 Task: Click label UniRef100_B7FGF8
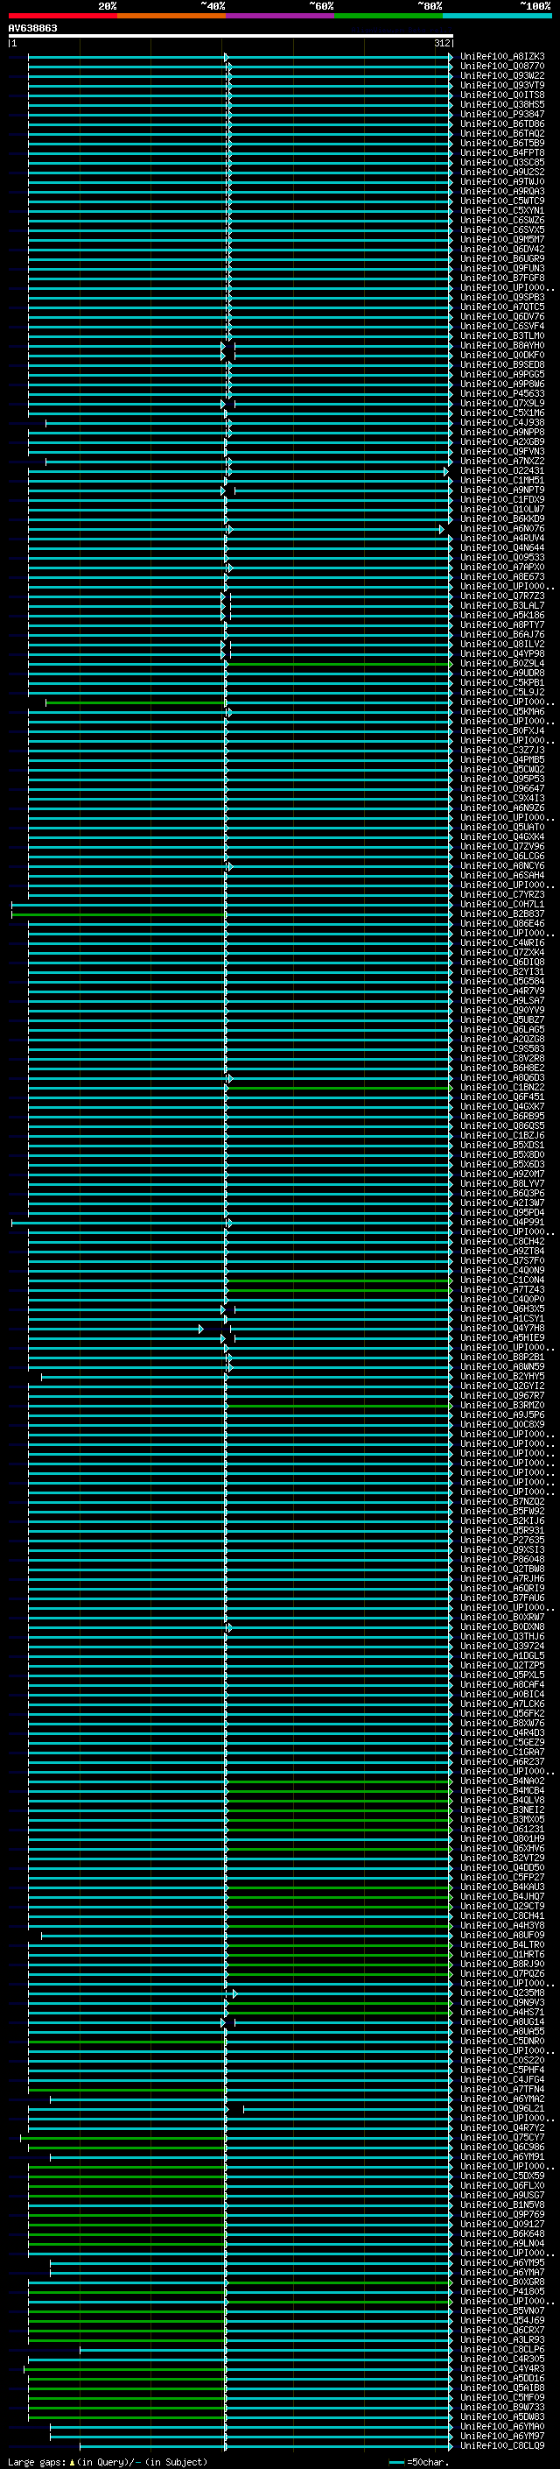click(x=502, y=278)
